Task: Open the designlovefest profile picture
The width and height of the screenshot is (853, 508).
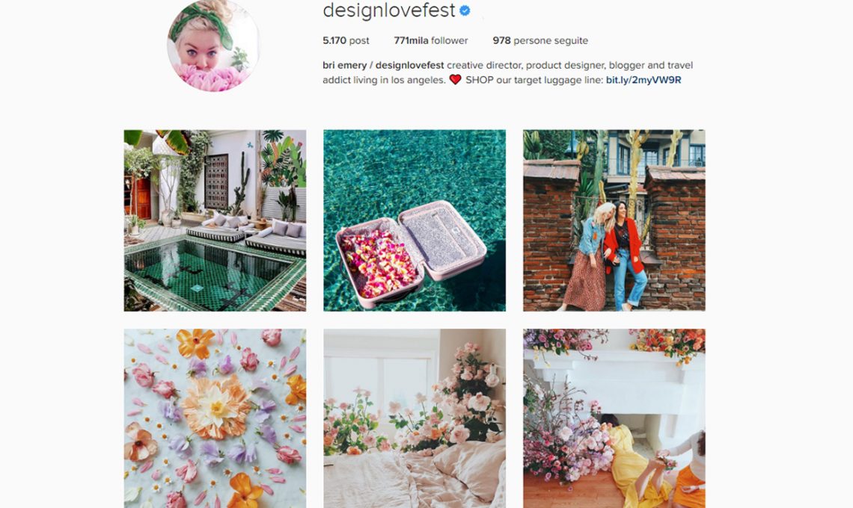Action: (213, 46)
